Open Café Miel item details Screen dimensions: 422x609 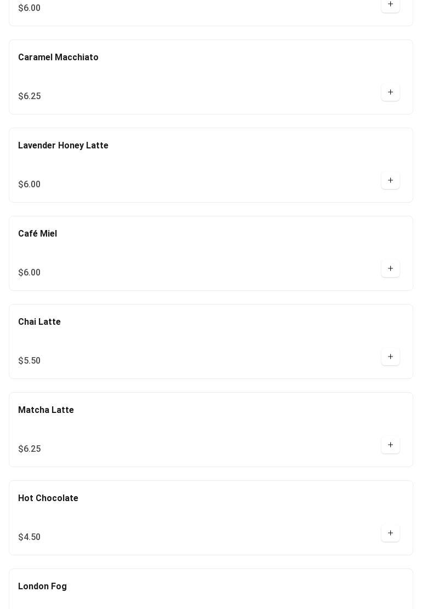pos(38,233)
